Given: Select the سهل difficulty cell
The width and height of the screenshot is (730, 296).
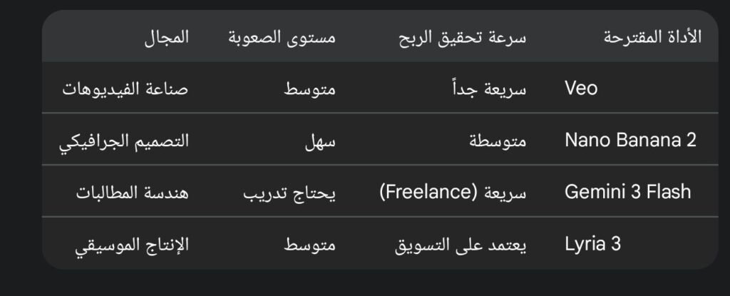Looking at the screenshot, I should pos(319,140).
